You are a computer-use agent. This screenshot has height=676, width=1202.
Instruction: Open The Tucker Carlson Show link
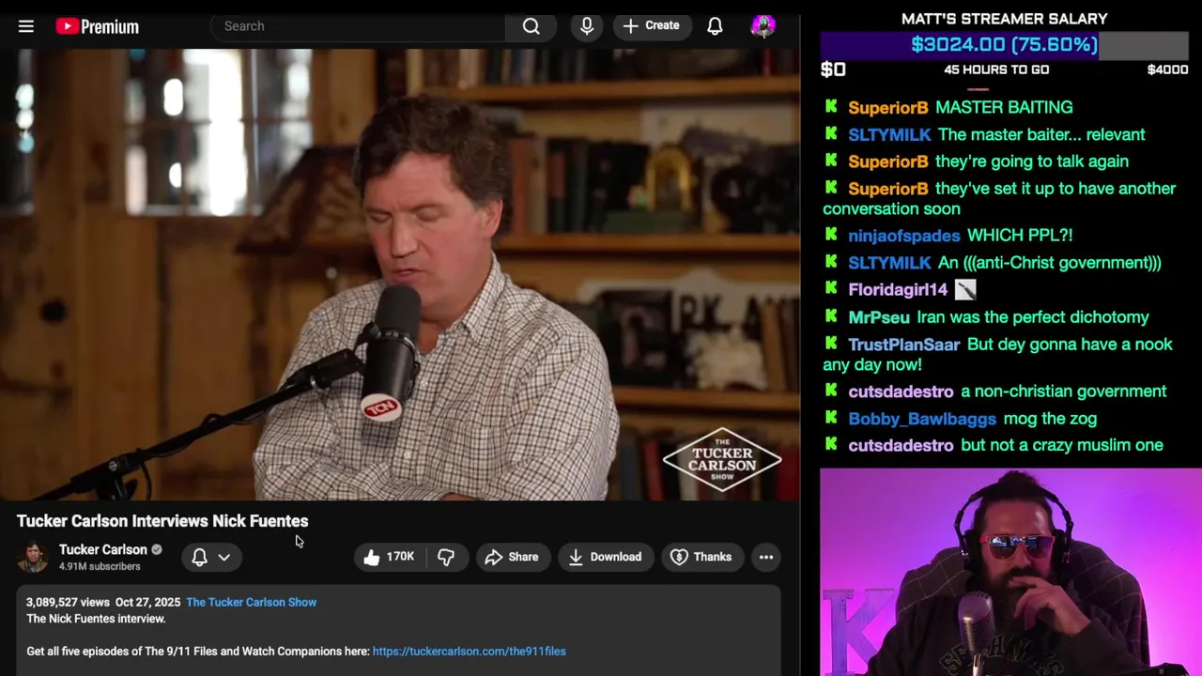point(251,602)
